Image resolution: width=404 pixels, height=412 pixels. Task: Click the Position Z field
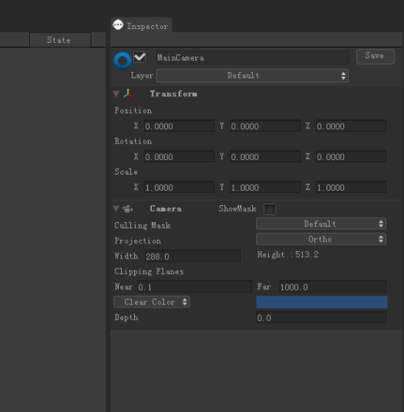pyautogui.click(x=351, y=126)
